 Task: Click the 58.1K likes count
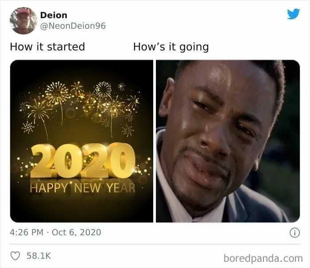(x=39, y=256)
